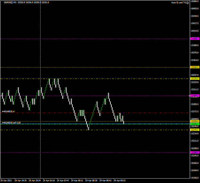Select the '#48348028 sell 5.00' order label

(11, 123)
